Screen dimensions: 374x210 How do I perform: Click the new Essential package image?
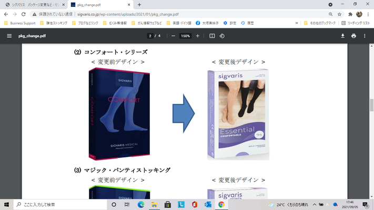point(238,114)
